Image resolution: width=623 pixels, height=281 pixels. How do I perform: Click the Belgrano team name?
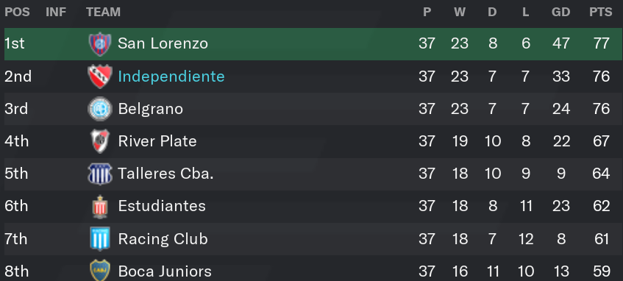(x=151, y=109)
